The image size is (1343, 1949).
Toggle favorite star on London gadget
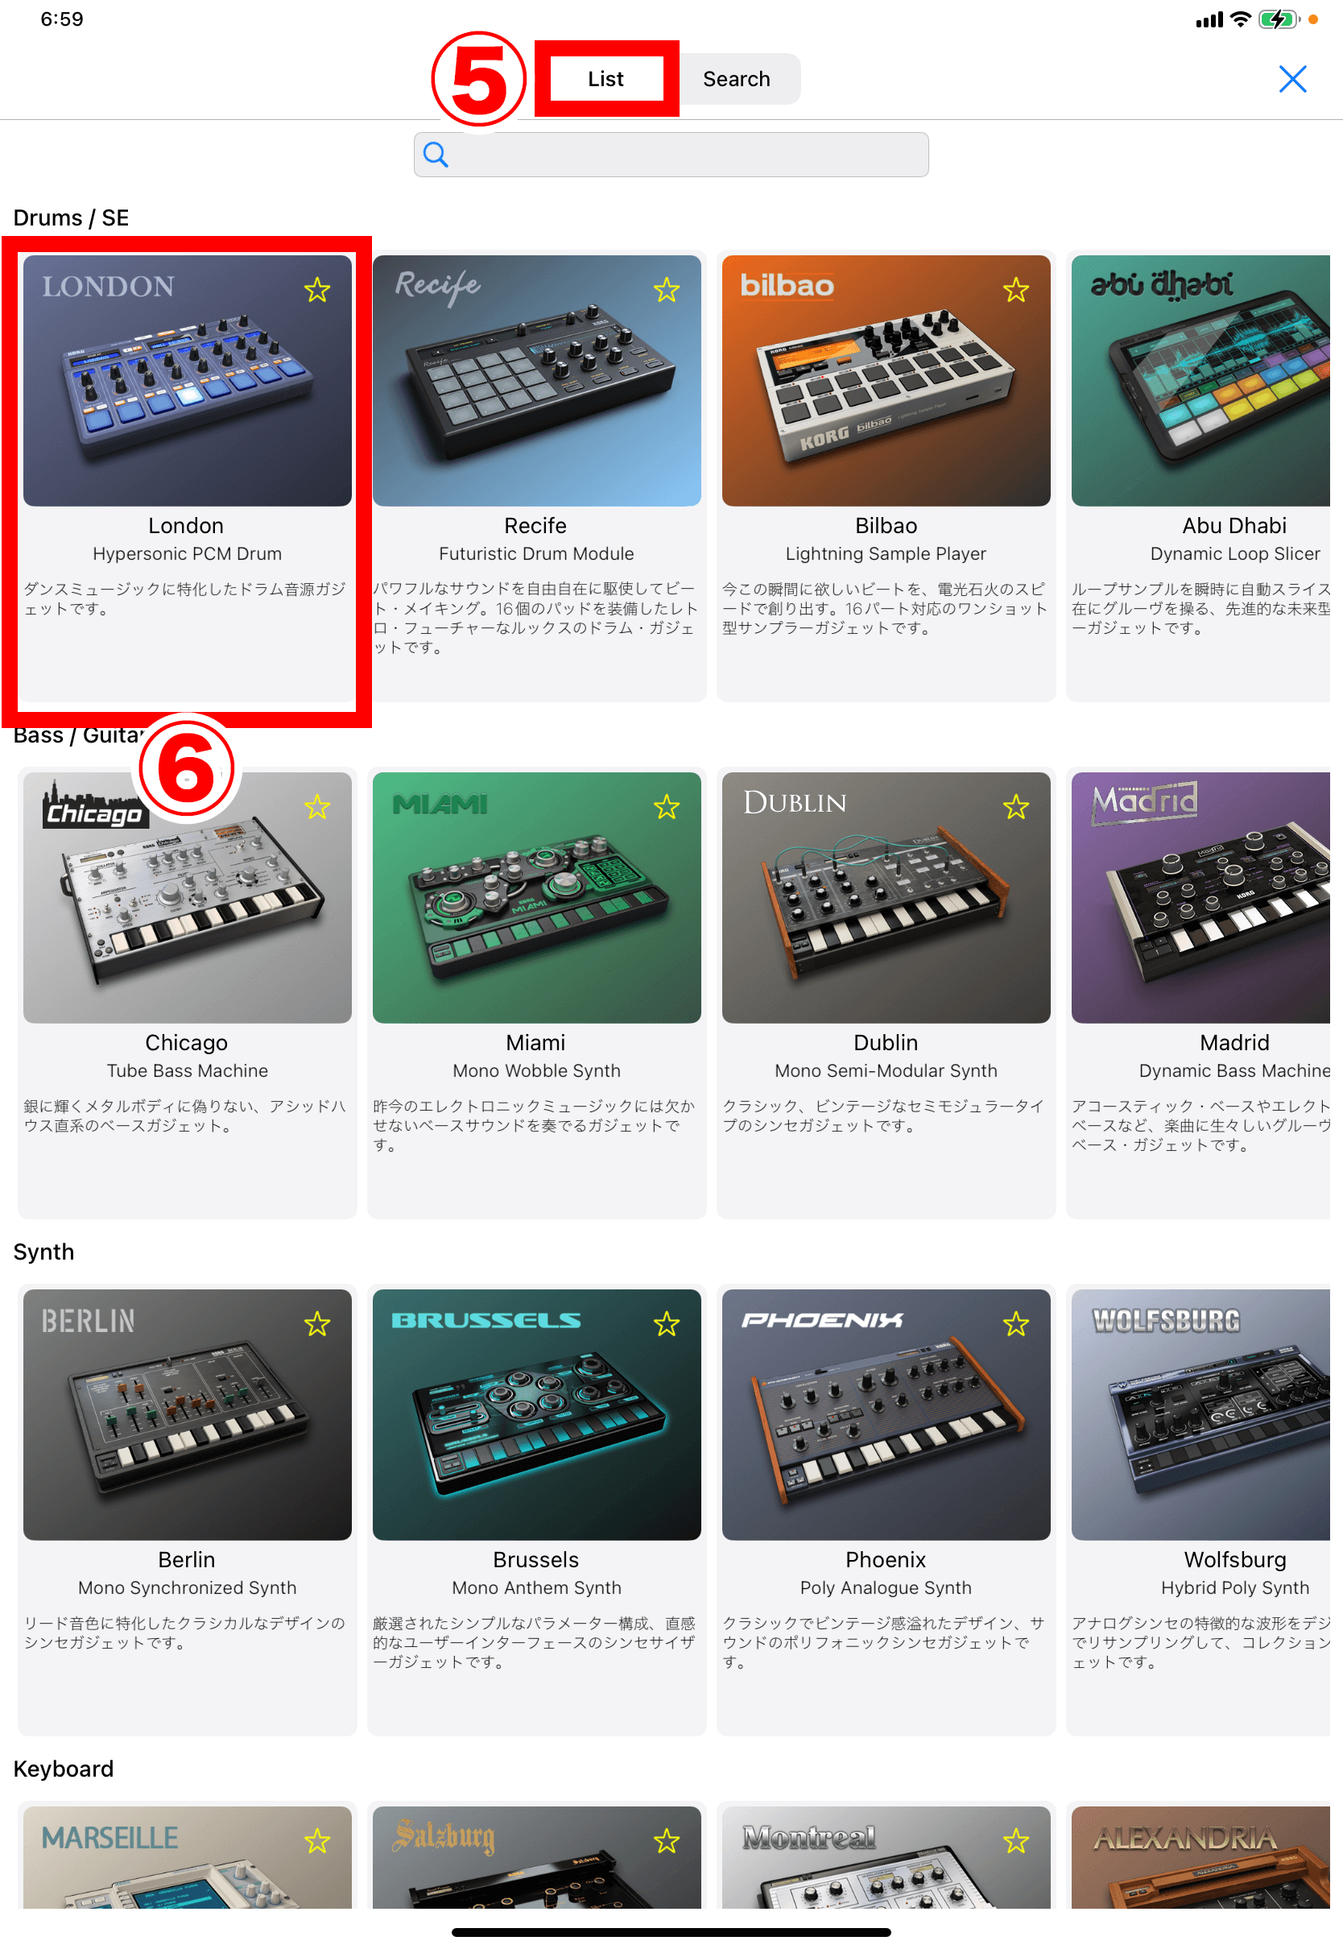(x=317, y=290)
